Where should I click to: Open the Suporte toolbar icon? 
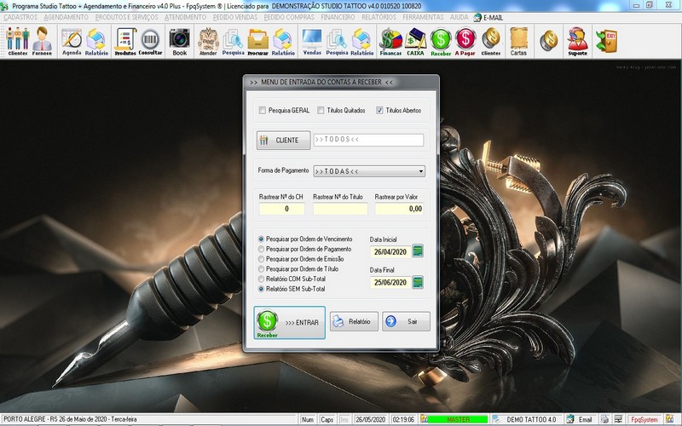click(578, 41)
